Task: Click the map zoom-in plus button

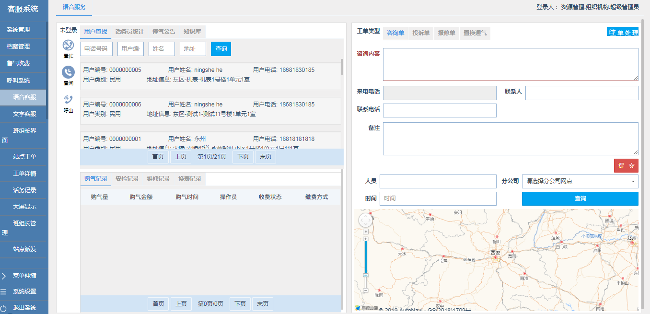Action: pos(366,239)
